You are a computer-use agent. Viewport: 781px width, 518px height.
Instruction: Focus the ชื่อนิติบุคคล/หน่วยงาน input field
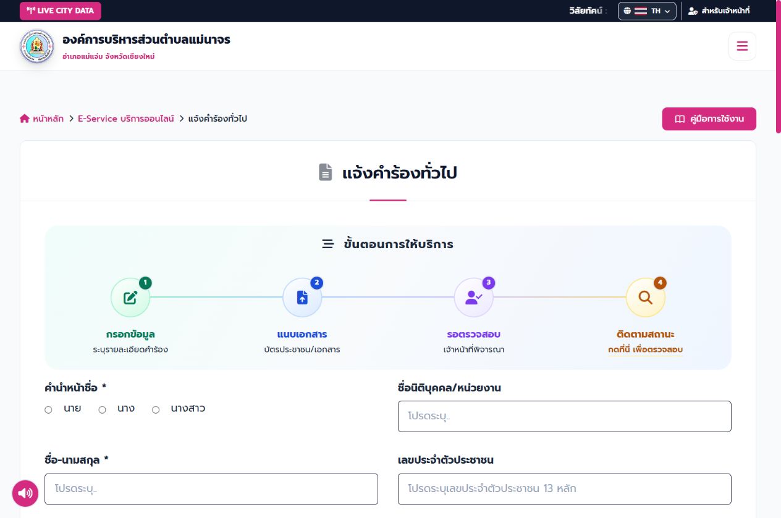click(x=565, y=416)
